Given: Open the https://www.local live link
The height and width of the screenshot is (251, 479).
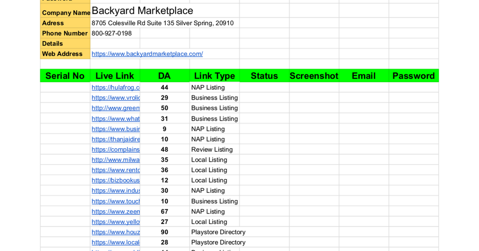Looking at the screenshot, I should pyautogui.click(x=116, y=243).
